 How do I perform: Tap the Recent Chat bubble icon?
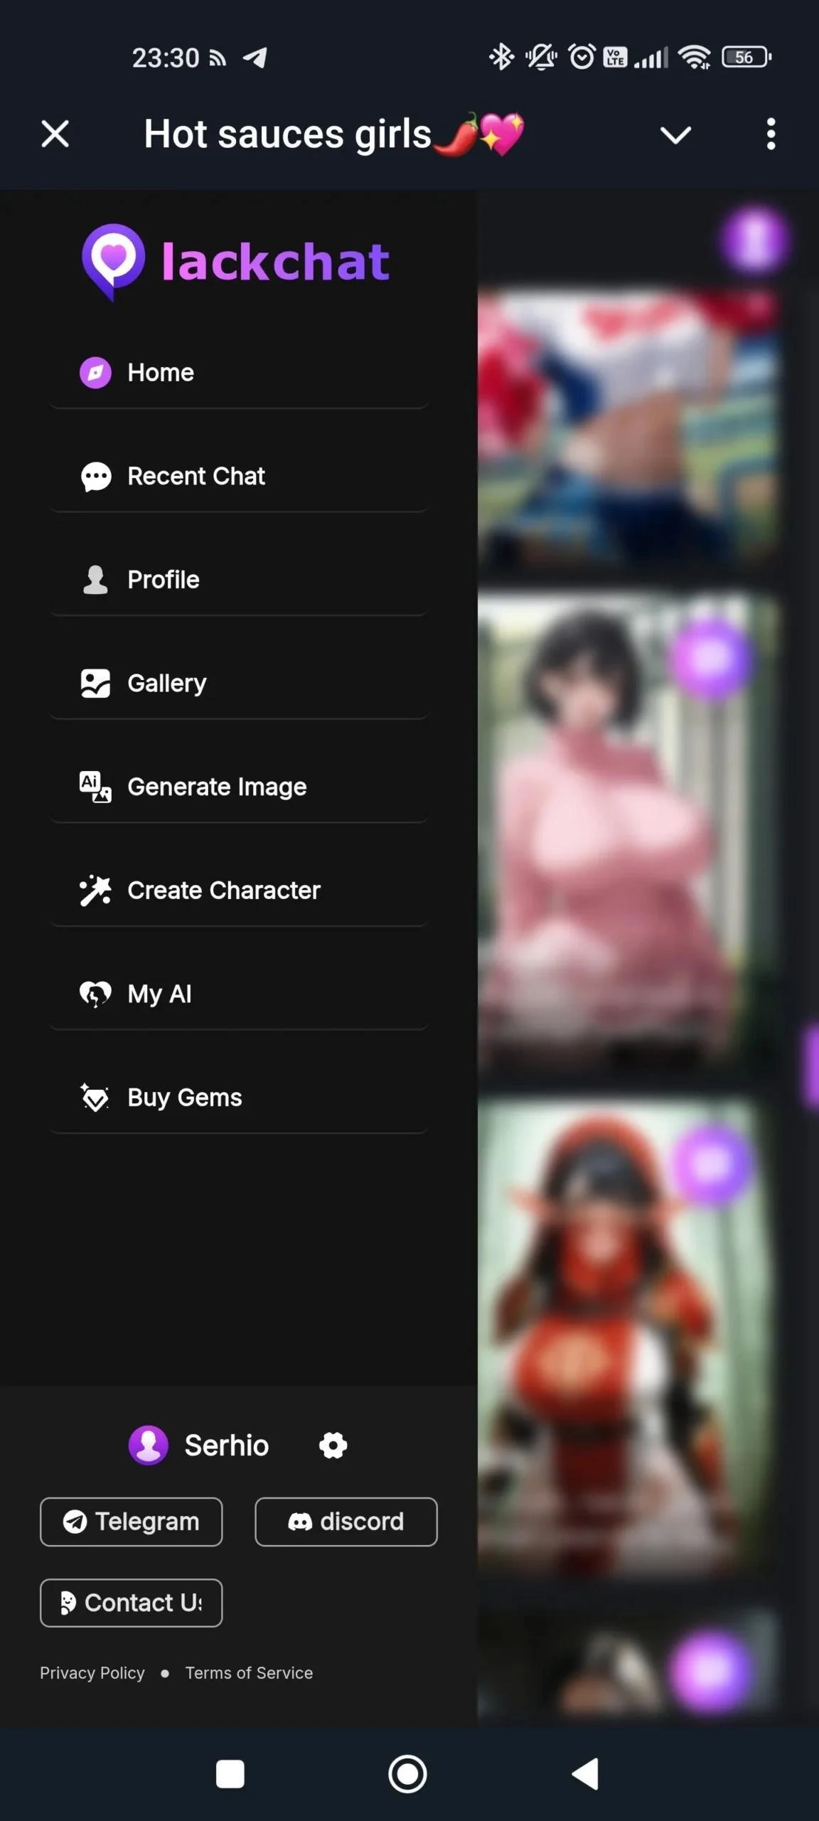click(x=95, y=477)
